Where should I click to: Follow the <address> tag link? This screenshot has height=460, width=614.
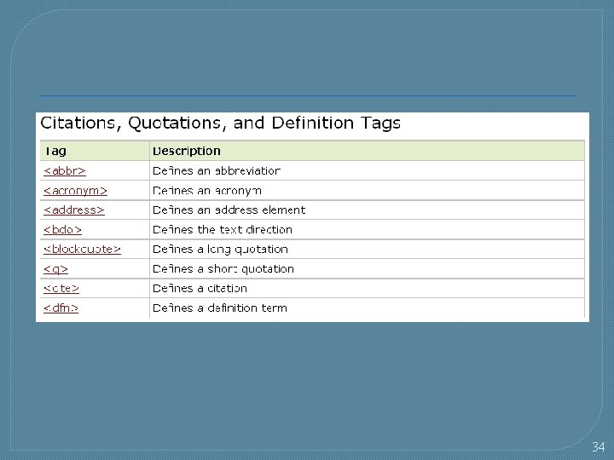point(74,210)
